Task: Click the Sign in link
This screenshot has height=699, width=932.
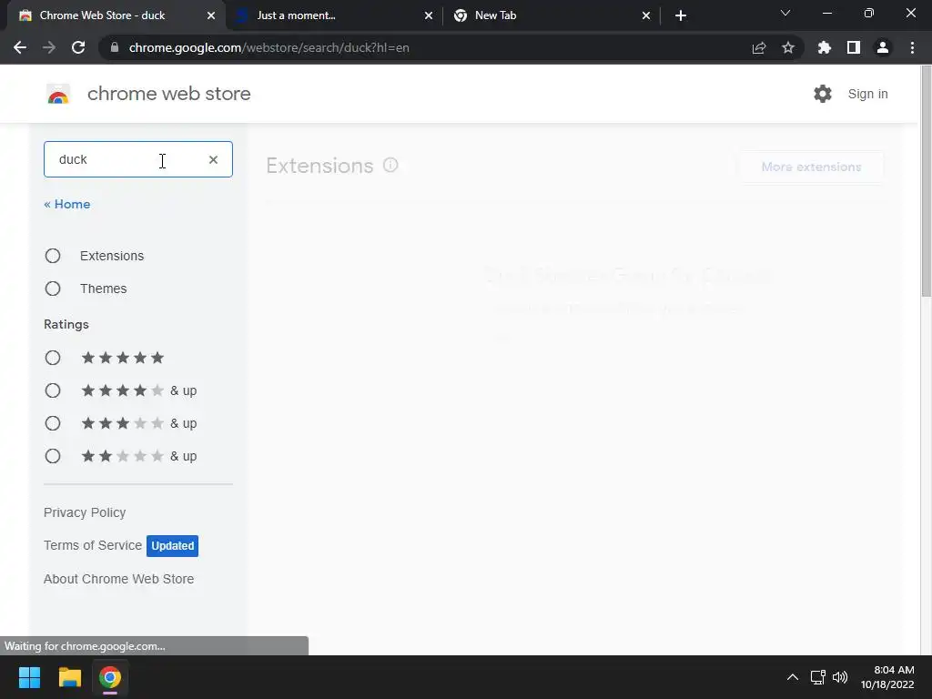Action: [x=867, y=94]
